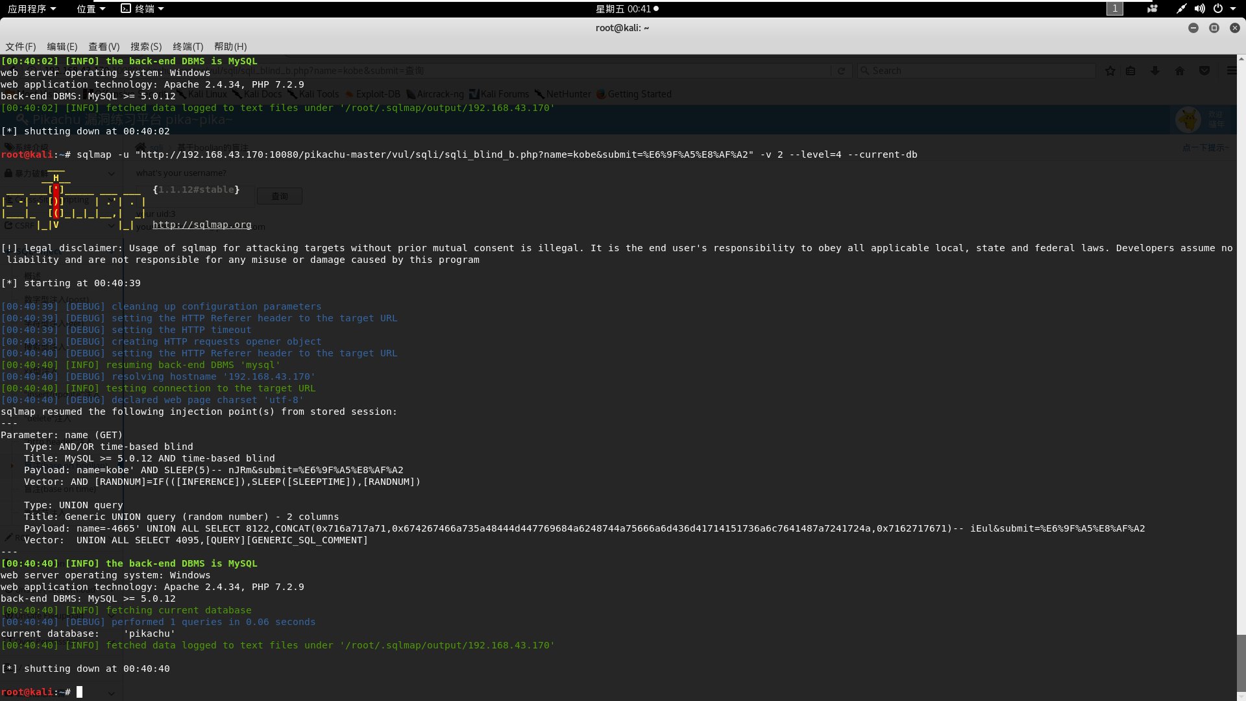Image resolution: width=1246 pixels, height=701 pixels.
Task: Expand the system menu arrow
Action: tap(1233, 8)
